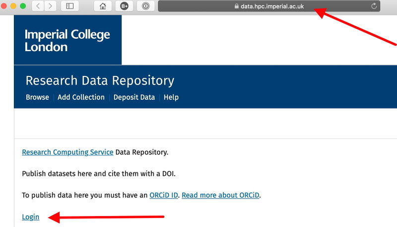397x227 pixels.
Task: Click the Safari back arrow button
Action: pos(38,6)
